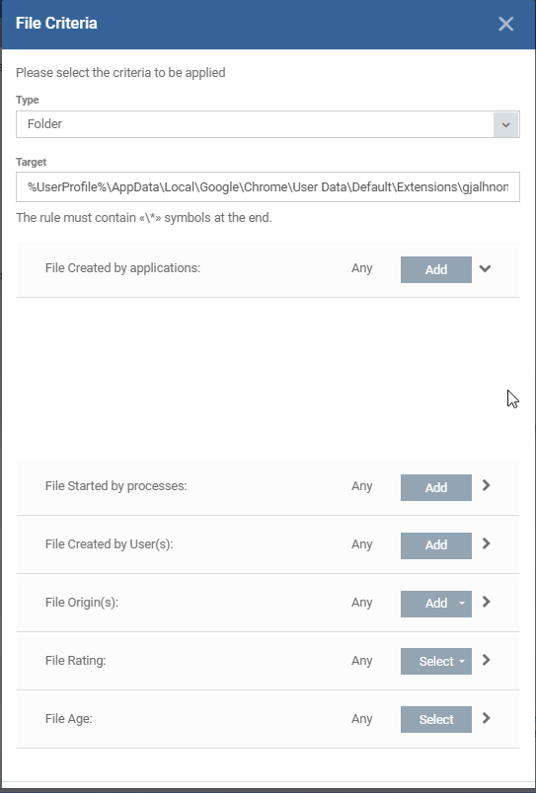The width and height of the screenshot is (536, 793).
Task: Add an application for File Created by applications
Action: (x=435, y=269)
